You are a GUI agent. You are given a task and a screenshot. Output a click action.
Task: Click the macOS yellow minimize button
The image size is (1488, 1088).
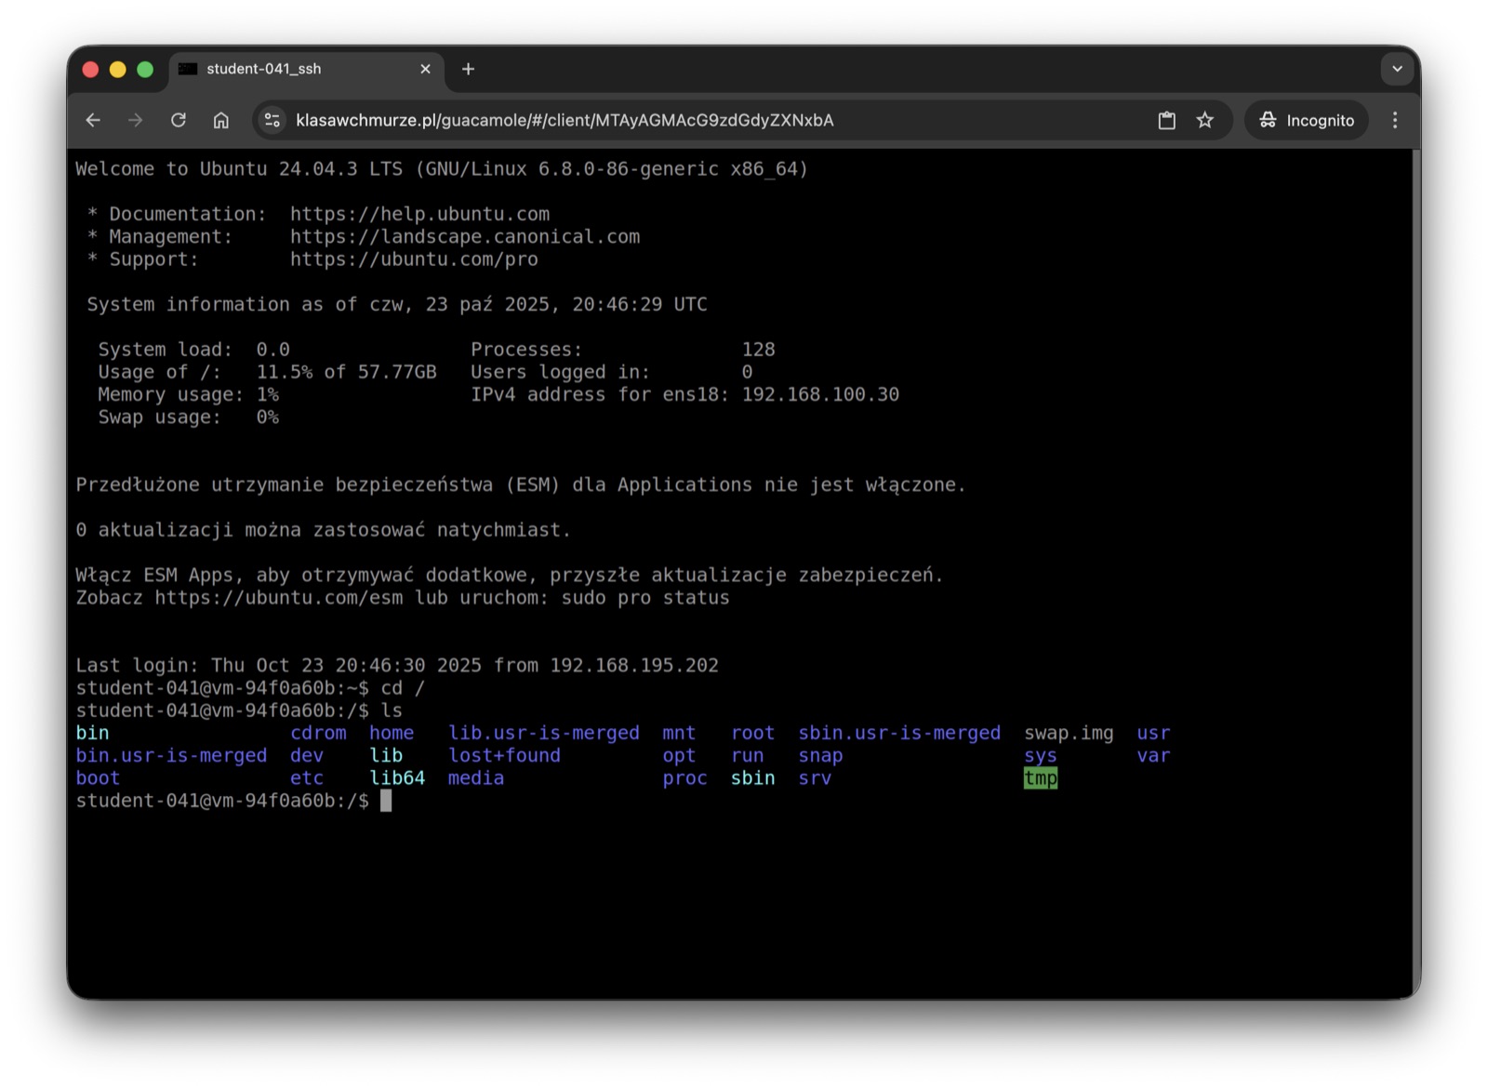pos(118,69)
